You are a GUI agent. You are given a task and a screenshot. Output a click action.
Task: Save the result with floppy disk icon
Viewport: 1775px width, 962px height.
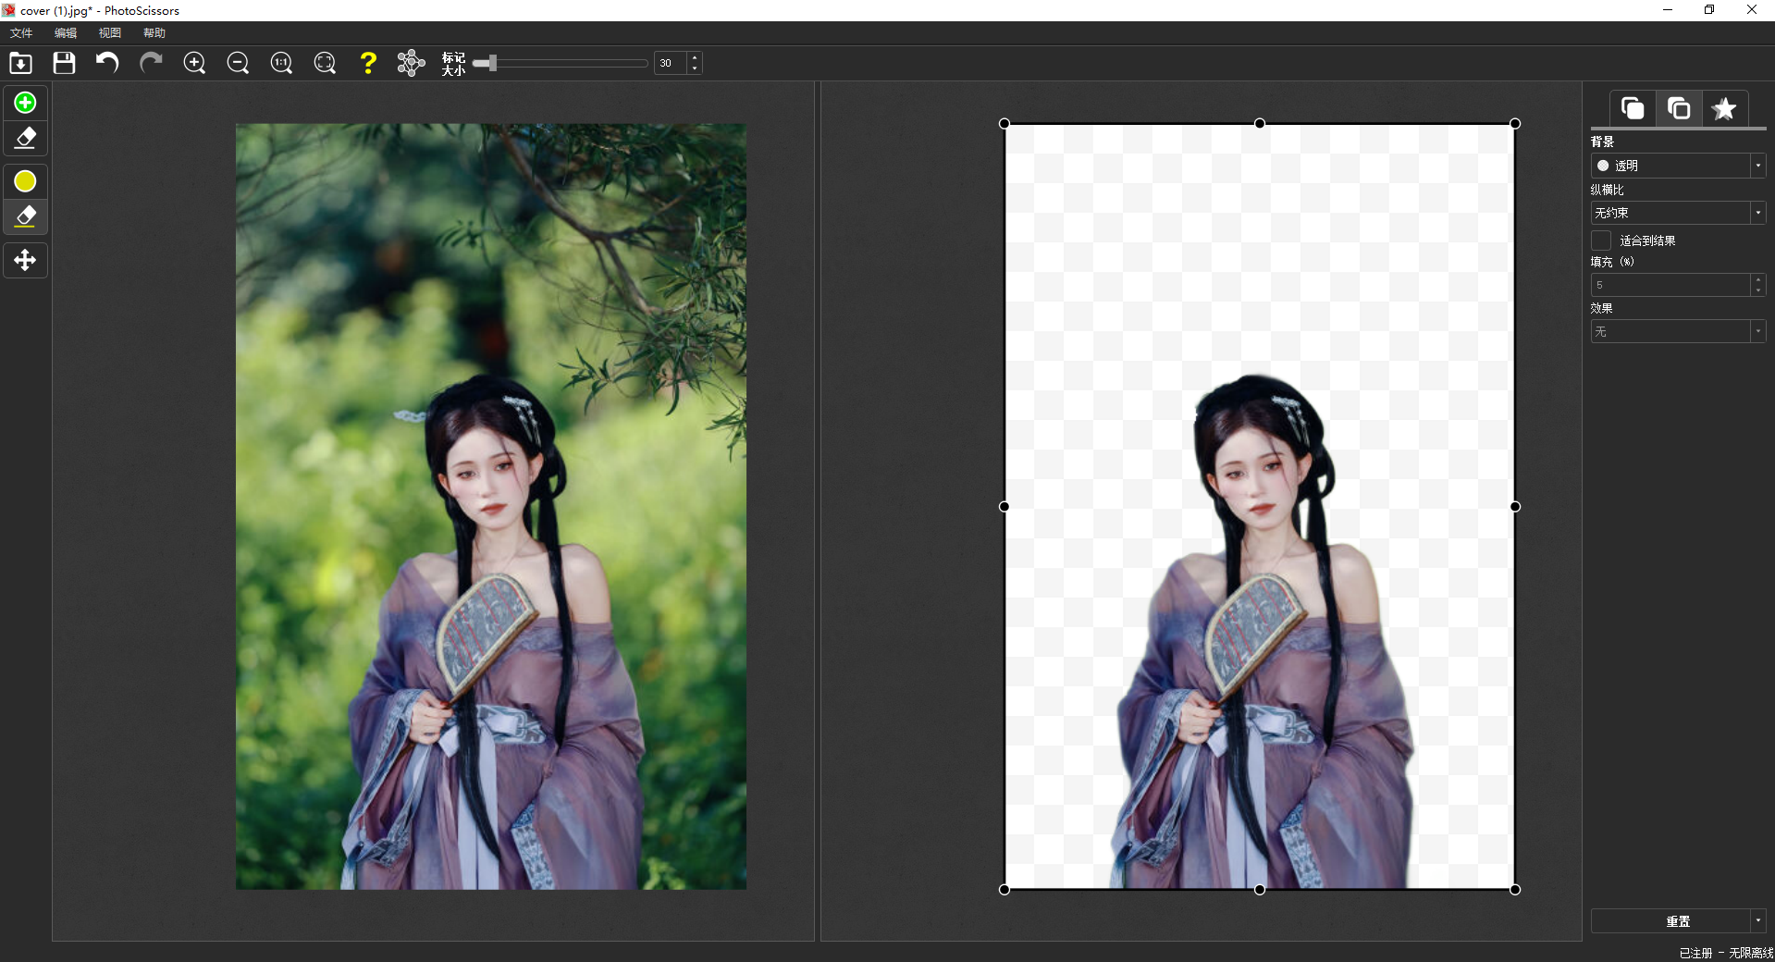(x=64, y=63)
